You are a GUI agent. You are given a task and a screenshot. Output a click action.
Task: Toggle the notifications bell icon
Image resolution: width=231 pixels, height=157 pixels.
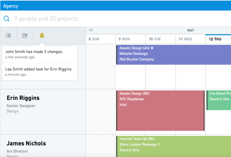[x=42, y=35]
